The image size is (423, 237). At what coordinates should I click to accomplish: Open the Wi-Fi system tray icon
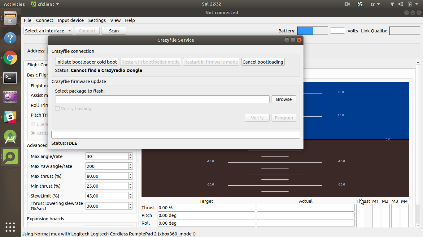click(392, 4)
